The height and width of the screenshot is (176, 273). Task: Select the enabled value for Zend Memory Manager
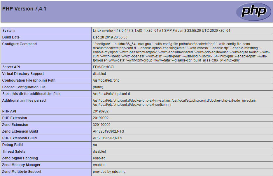tap(99, 165)
